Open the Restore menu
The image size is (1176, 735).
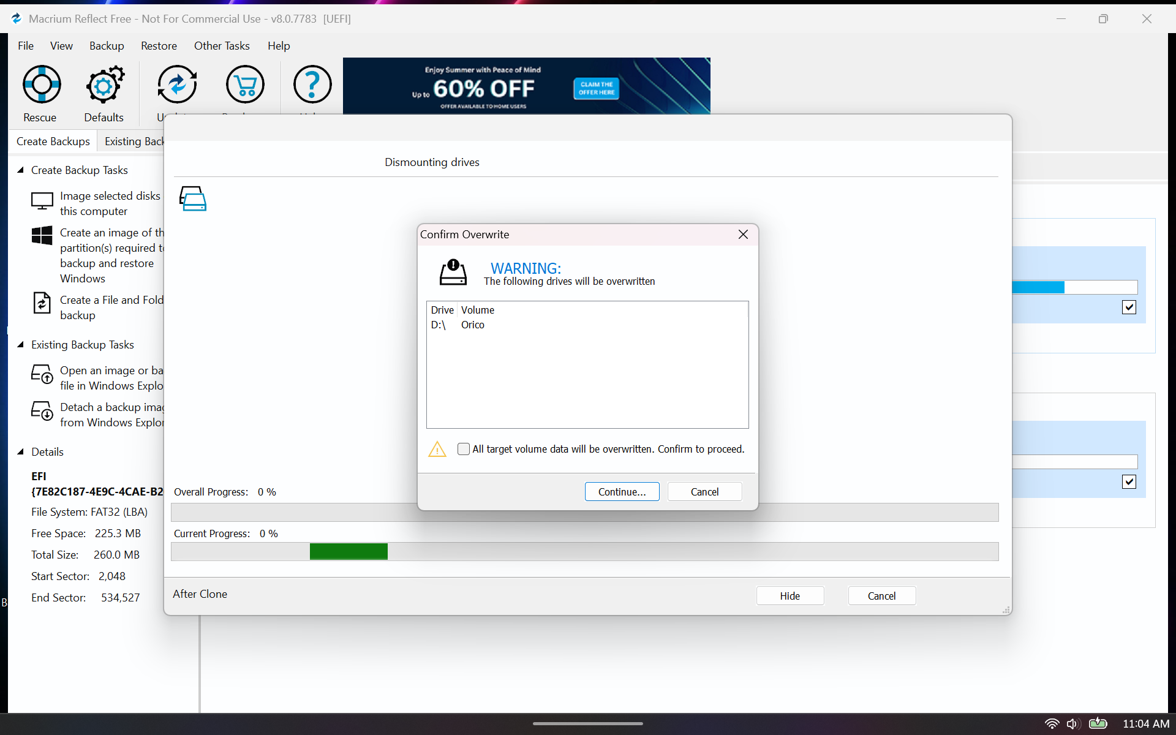click(x=159, y=46)
